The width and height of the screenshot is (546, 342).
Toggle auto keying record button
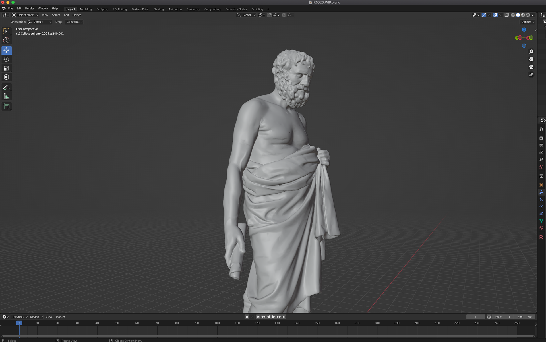pos(247,317)
